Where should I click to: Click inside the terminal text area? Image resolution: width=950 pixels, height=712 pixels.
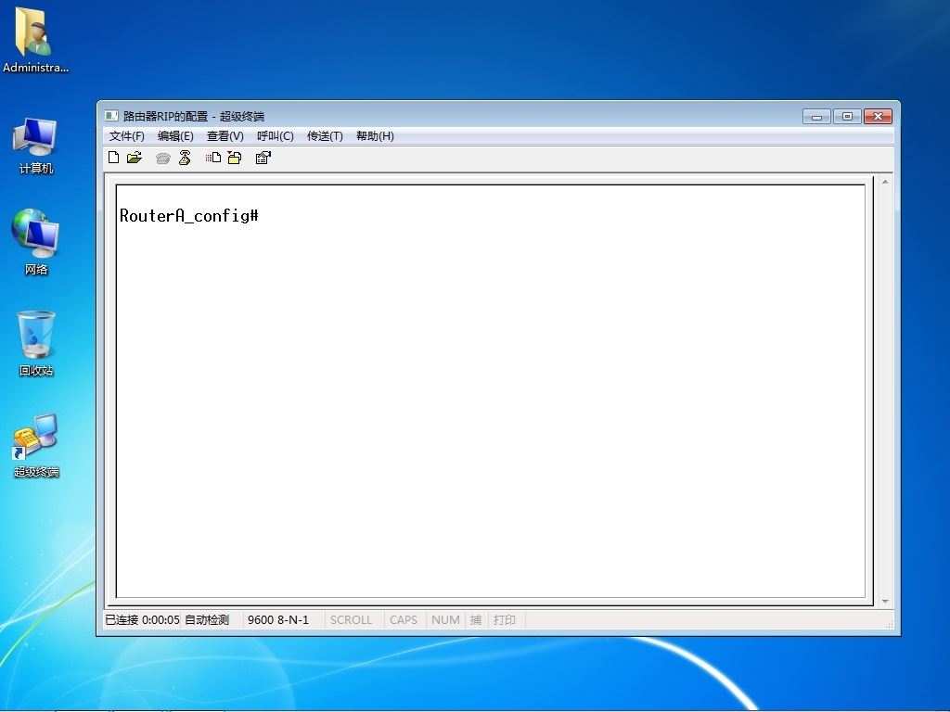490,391
